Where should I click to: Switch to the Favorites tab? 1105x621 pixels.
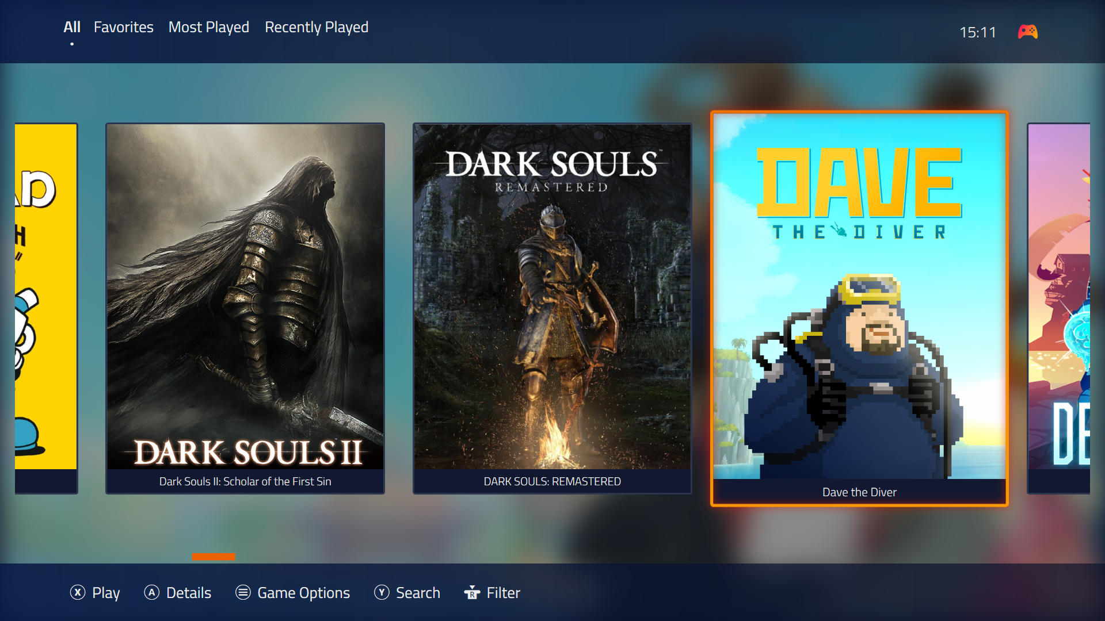(x=123, y=27)
